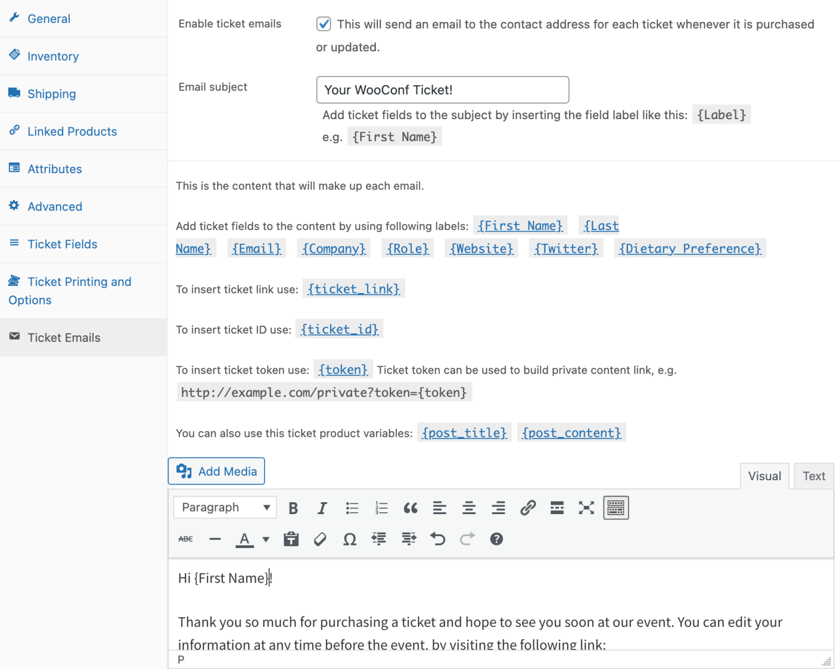Clear formatting with the eraser tool

coord(320,539)
